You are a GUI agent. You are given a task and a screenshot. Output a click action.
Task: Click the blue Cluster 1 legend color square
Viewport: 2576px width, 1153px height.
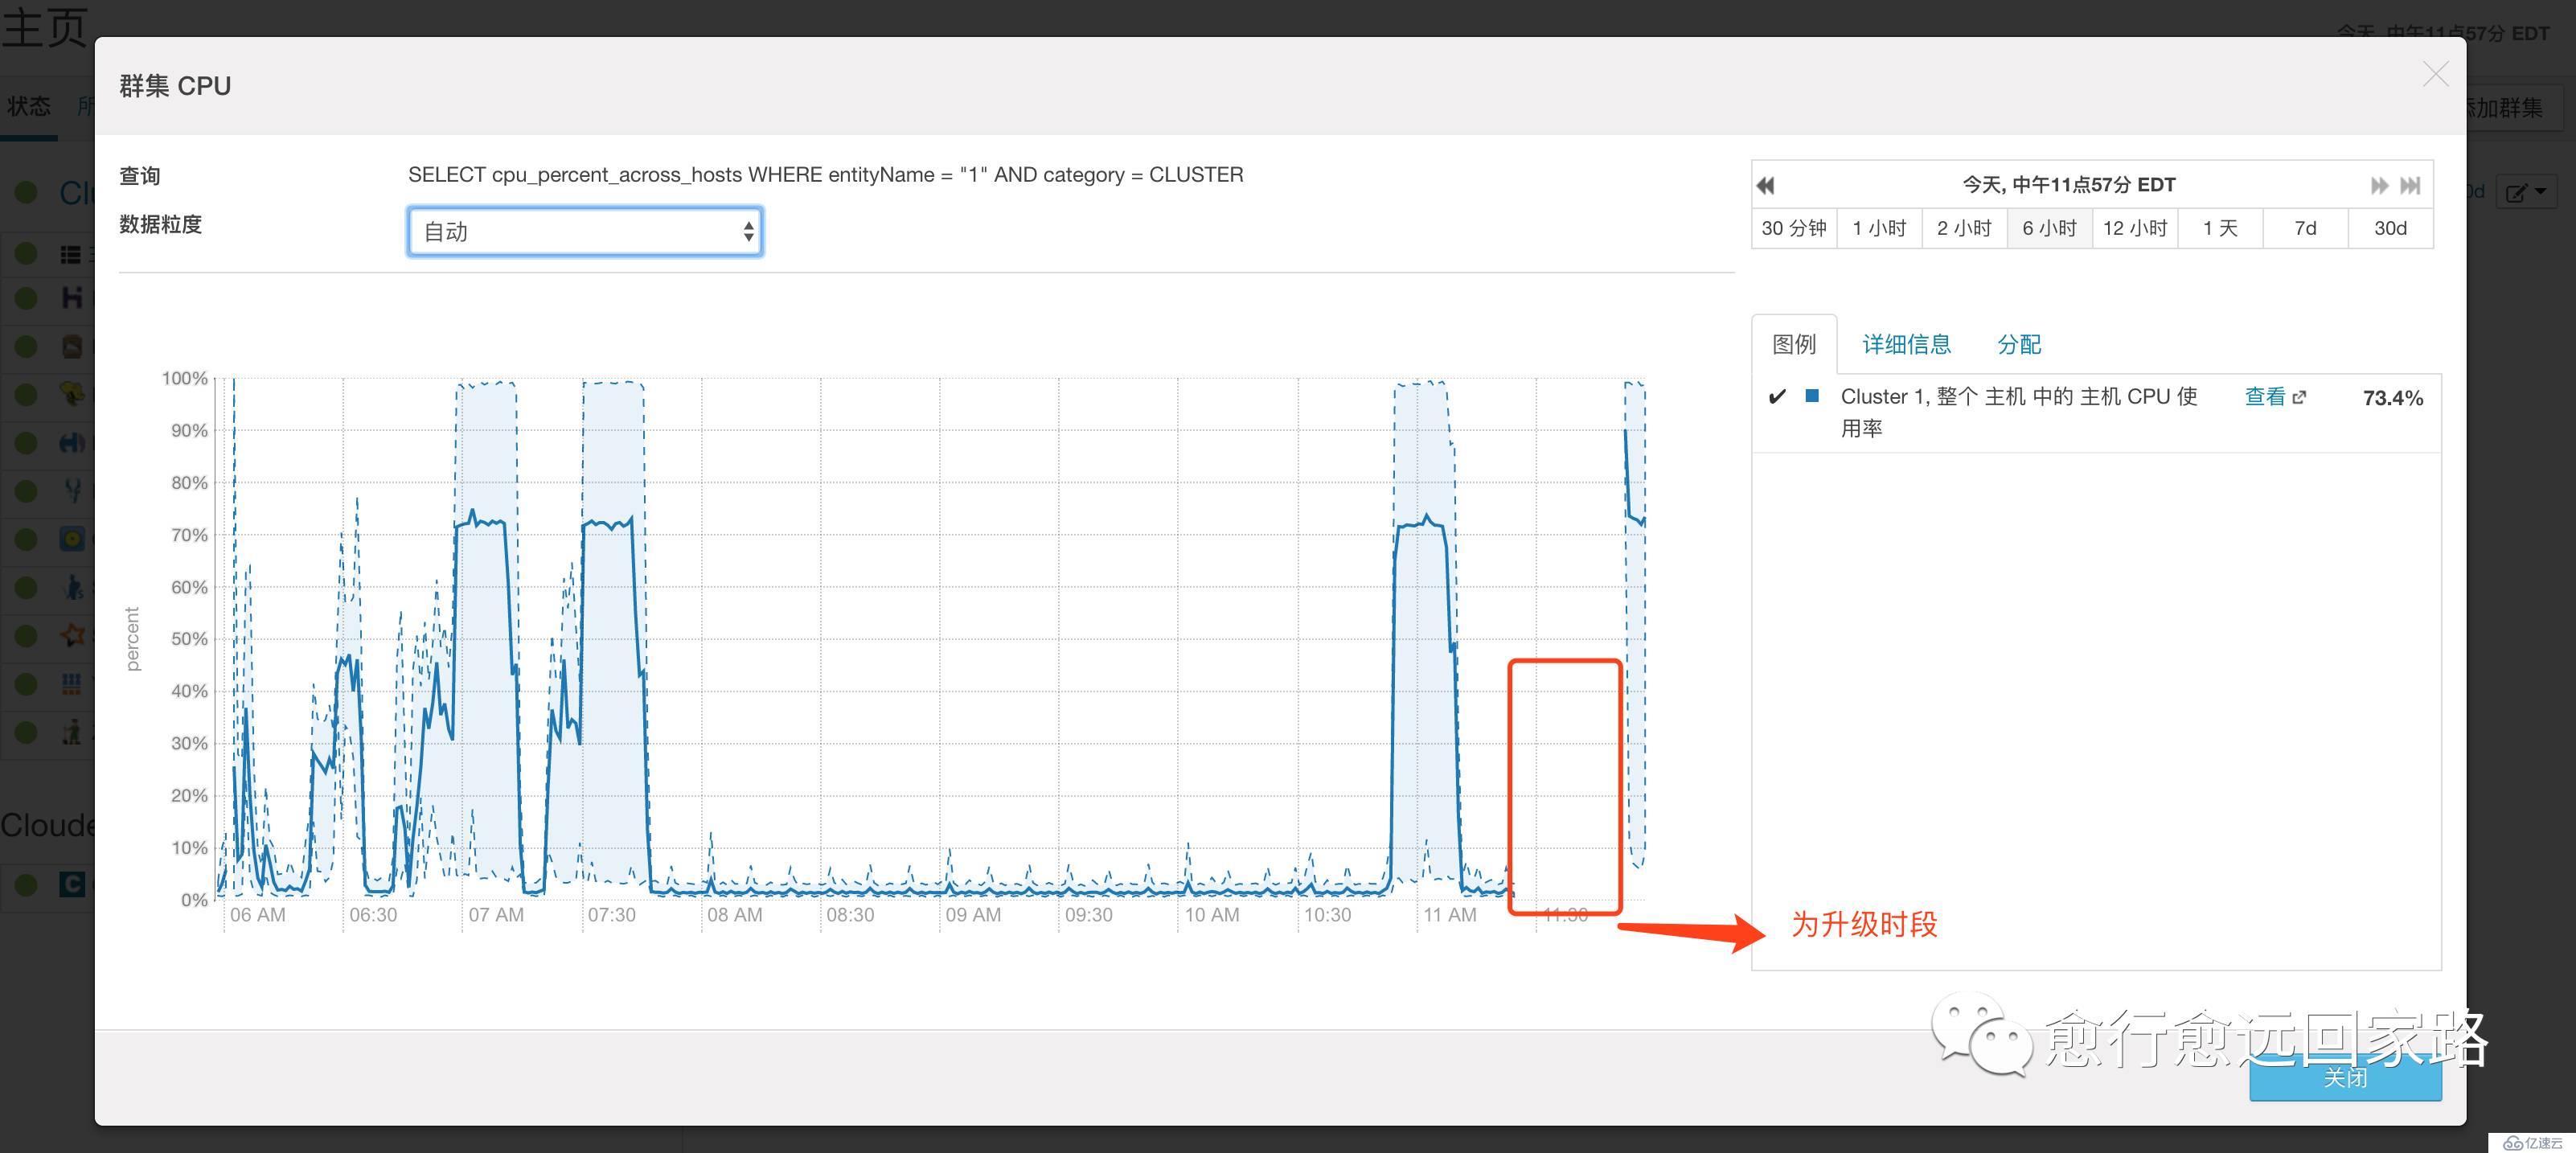pyautogui.click(x=1812, y=396)
